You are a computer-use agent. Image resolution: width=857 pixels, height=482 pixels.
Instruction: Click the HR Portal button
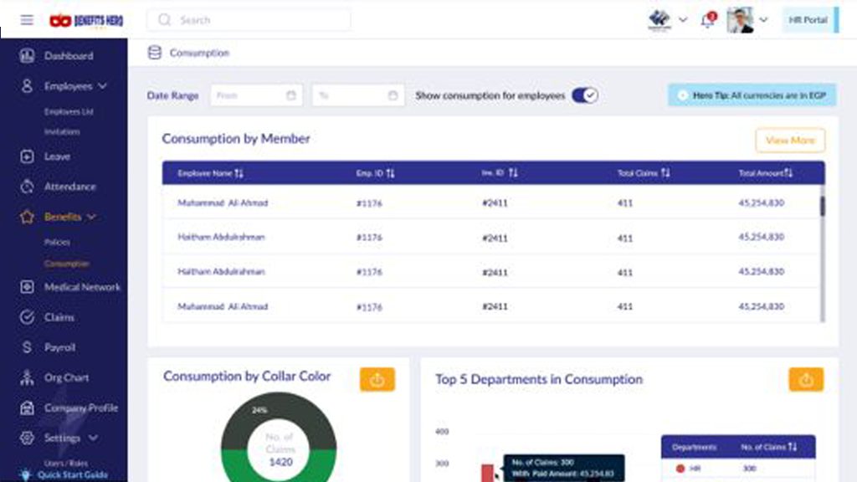(x=810, y=20)
